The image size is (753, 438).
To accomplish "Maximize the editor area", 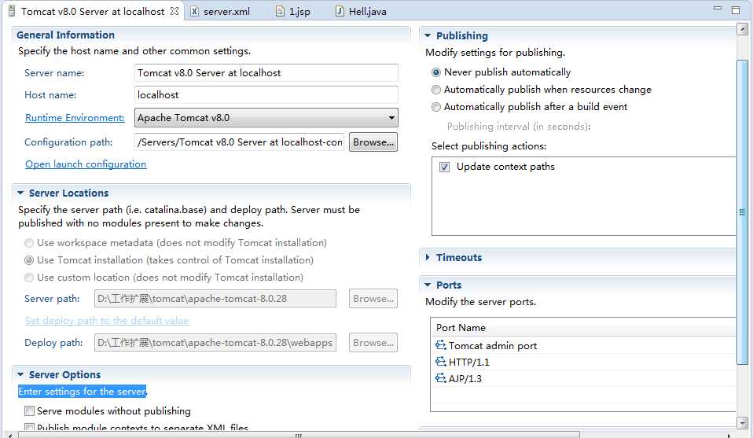I will click(x=736, y=9).
